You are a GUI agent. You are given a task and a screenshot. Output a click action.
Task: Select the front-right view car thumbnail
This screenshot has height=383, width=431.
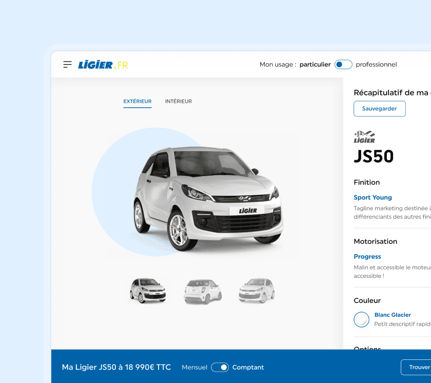257,291
